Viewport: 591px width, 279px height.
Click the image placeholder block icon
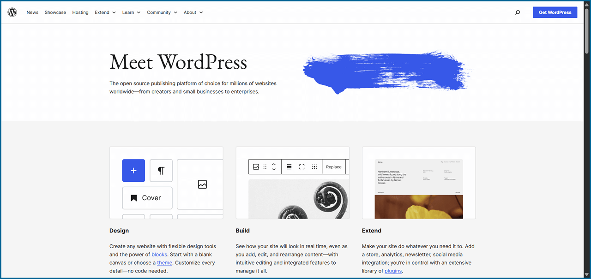click(202, 184)
